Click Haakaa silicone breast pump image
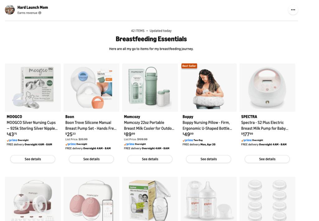The width and height of the screenshot is (319, 221). click(150, 199)
